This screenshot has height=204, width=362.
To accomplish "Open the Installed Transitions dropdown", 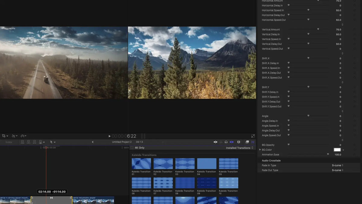I will coord(240,148).
